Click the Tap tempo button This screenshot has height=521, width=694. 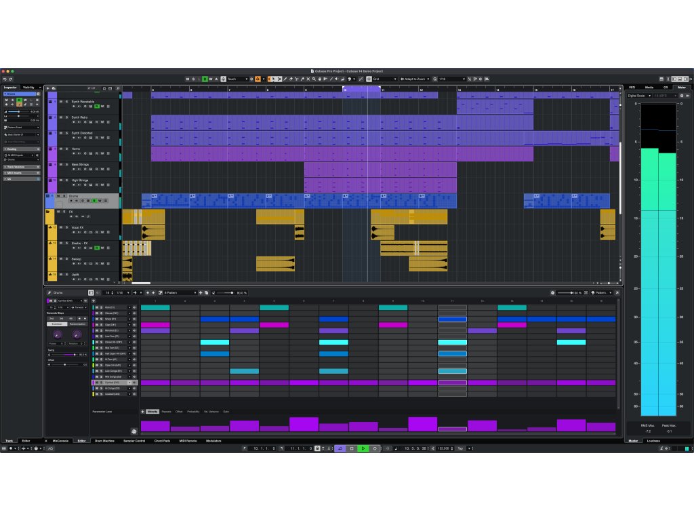[460, 448]
